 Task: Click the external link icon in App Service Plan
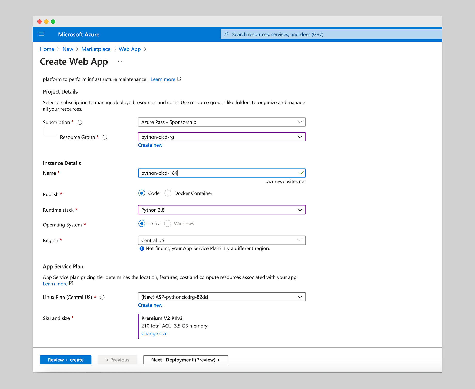pos(71,283)
